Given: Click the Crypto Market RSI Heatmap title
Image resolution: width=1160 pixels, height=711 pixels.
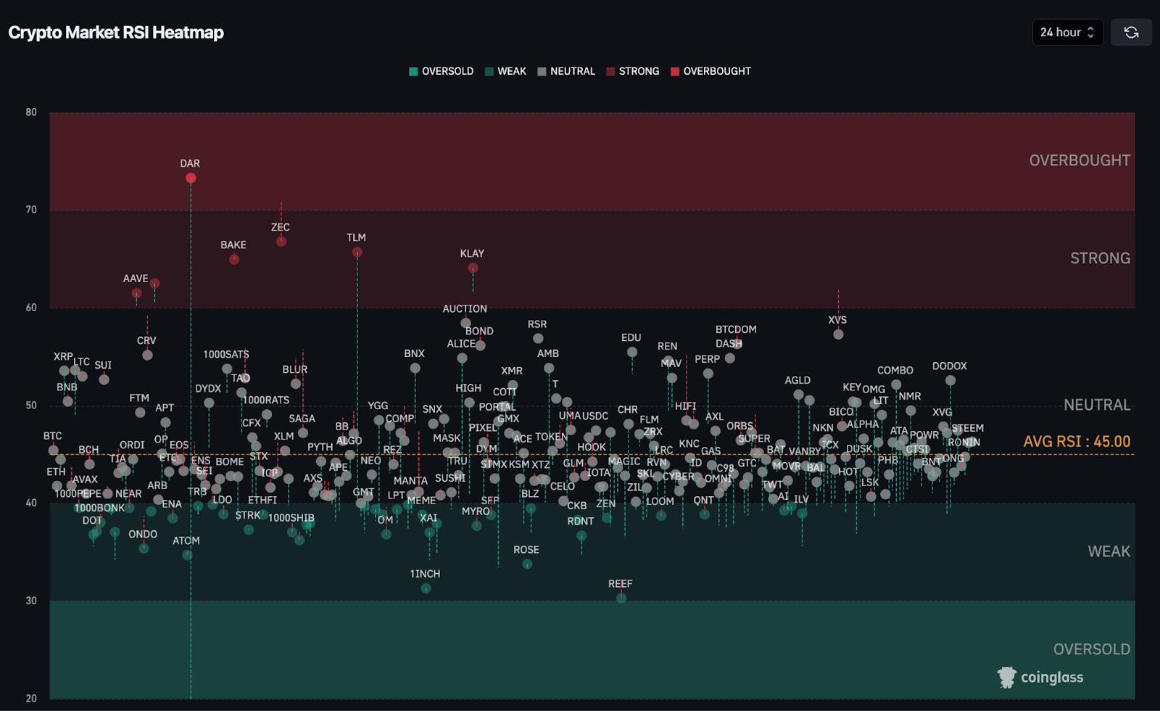Looking at the screenshot, I should click(x=116, y=33).
